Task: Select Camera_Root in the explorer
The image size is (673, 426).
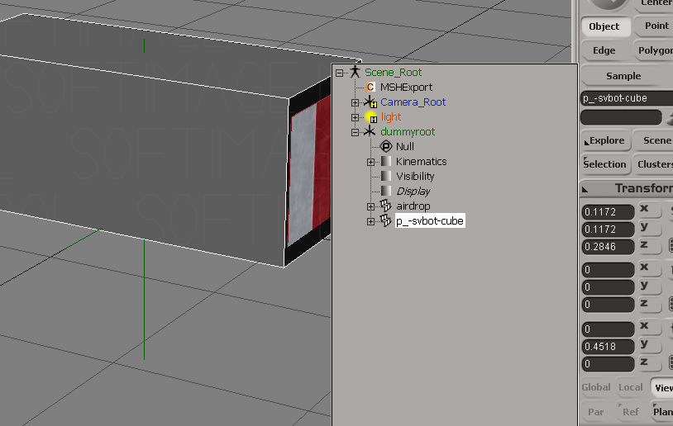Action: pos(413,102)
